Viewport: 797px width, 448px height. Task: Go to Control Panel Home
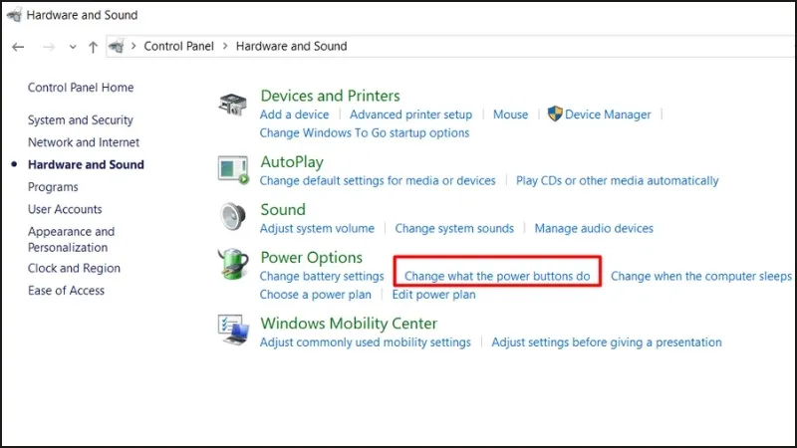click(x=80, y=88)
